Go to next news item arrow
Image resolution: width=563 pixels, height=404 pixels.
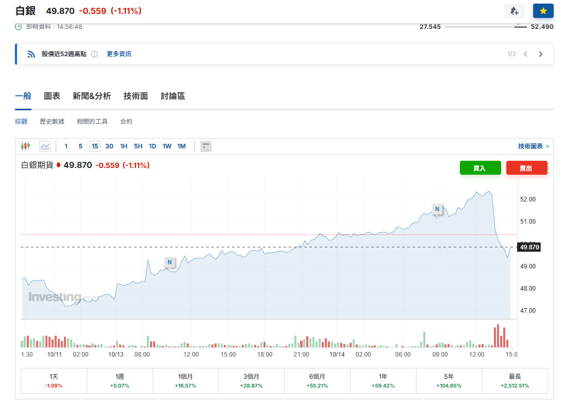tap(540, 54)
